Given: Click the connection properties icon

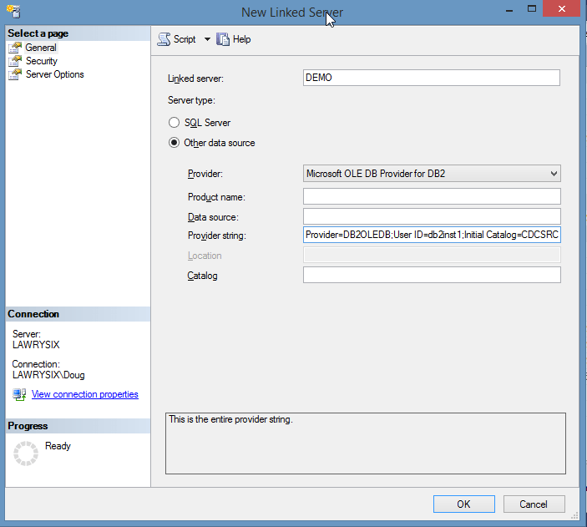Looking at the screenshot, I should pyautogui.click(x=19, y=394).
